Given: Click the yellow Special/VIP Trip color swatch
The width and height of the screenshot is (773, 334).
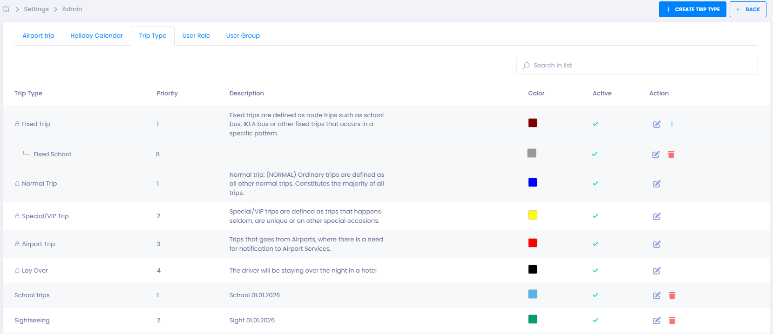Looking at the screenshot, I should tap(533, 215).
